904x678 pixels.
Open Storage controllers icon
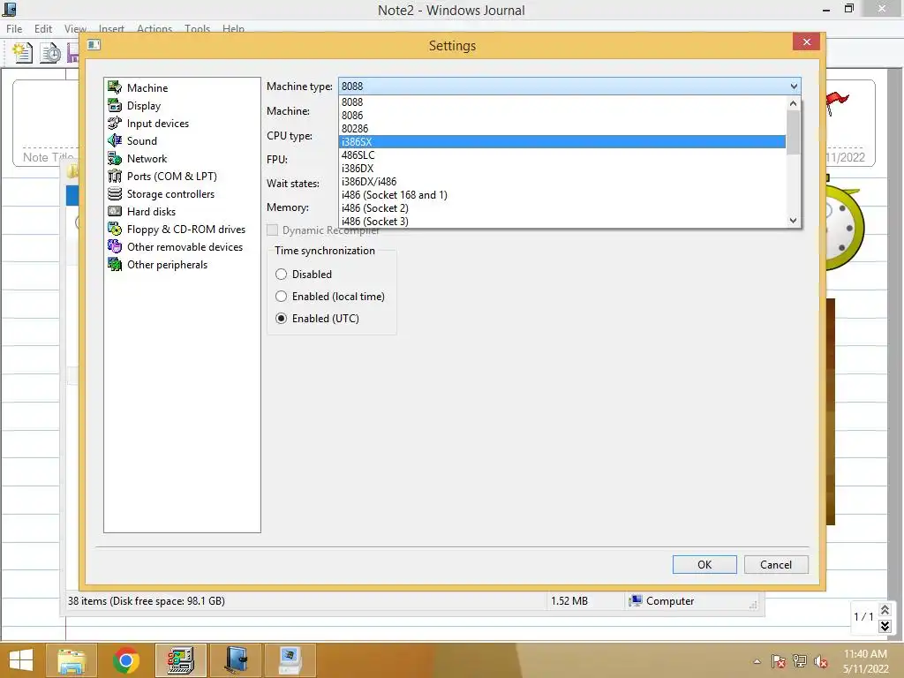[115, 193]
